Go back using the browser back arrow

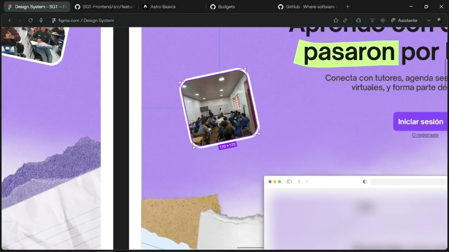pyautogui.click(x=9, y=20)
